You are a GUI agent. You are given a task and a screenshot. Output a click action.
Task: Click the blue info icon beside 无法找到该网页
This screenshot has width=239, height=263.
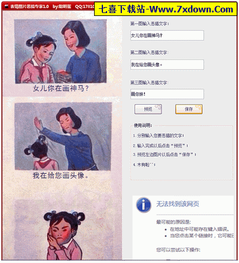[x=144, y=204]
